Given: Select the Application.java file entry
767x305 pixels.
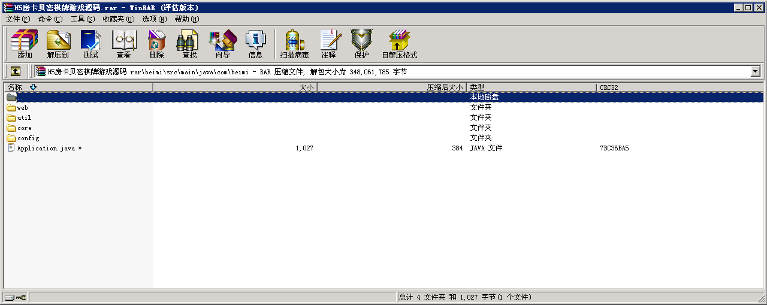Looking at the screenshot, I should pyautogui.click(x=46, y=148).
